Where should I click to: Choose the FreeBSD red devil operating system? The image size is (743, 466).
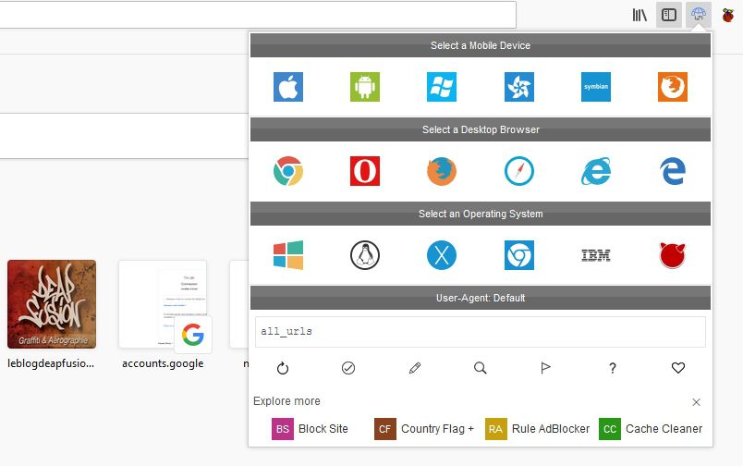[x=673, y=255]
